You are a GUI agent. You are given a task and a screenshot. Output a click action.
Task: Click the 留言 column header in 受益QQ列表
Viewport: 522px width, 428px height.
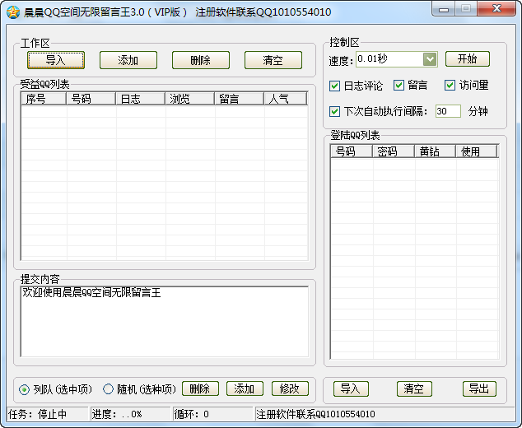click(x=239, y=99)
